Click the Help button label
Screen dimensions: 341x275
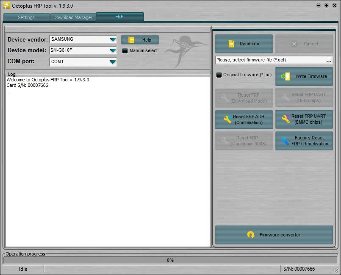147,40
